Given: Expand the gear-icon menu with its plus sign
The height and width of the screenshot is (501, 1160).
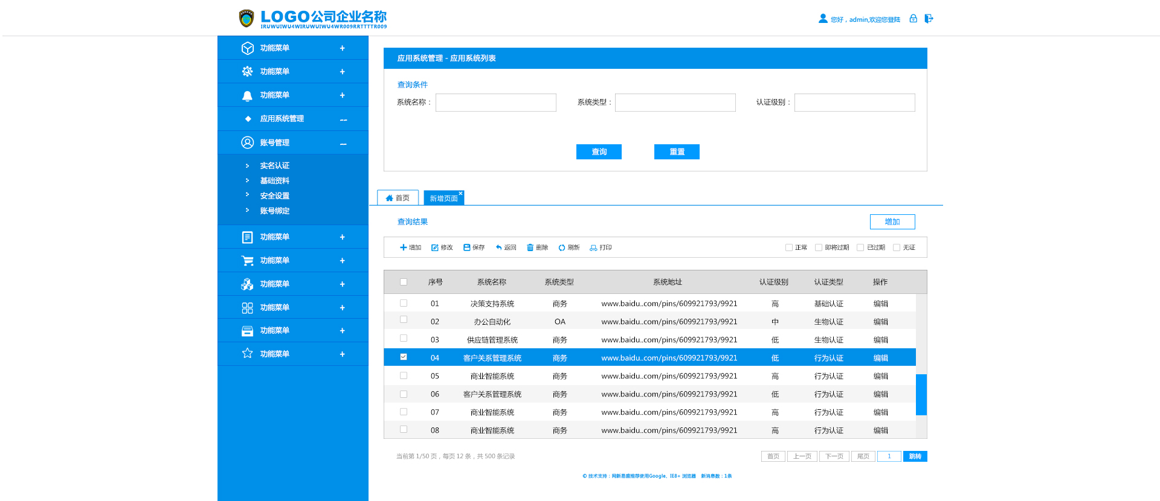Looking at the screenshot, I should 343,72.
